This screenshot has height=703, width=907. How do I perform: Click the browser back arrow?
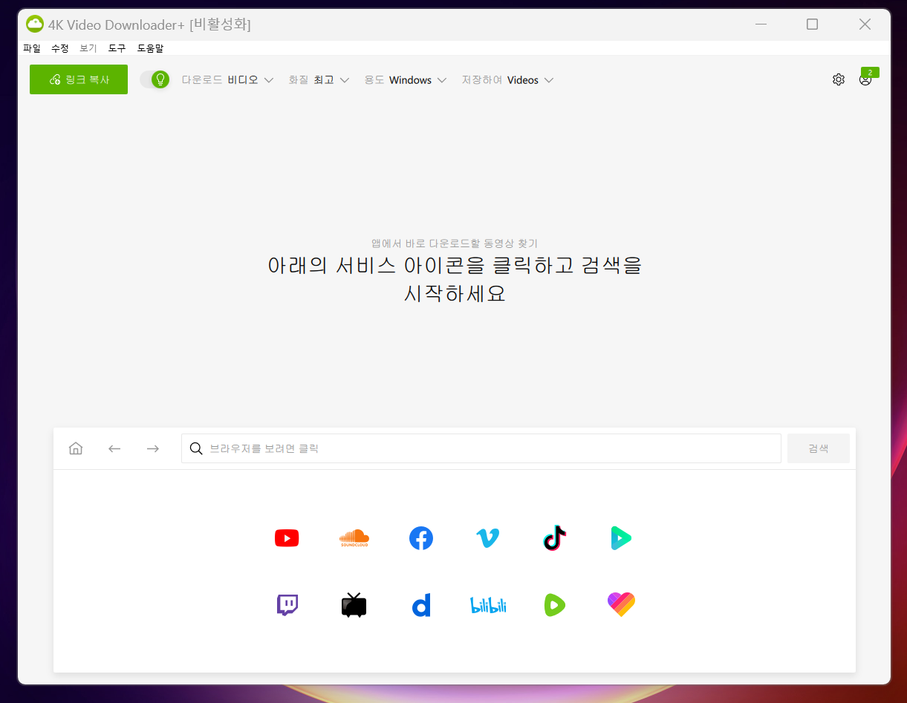tap(114, 448)
